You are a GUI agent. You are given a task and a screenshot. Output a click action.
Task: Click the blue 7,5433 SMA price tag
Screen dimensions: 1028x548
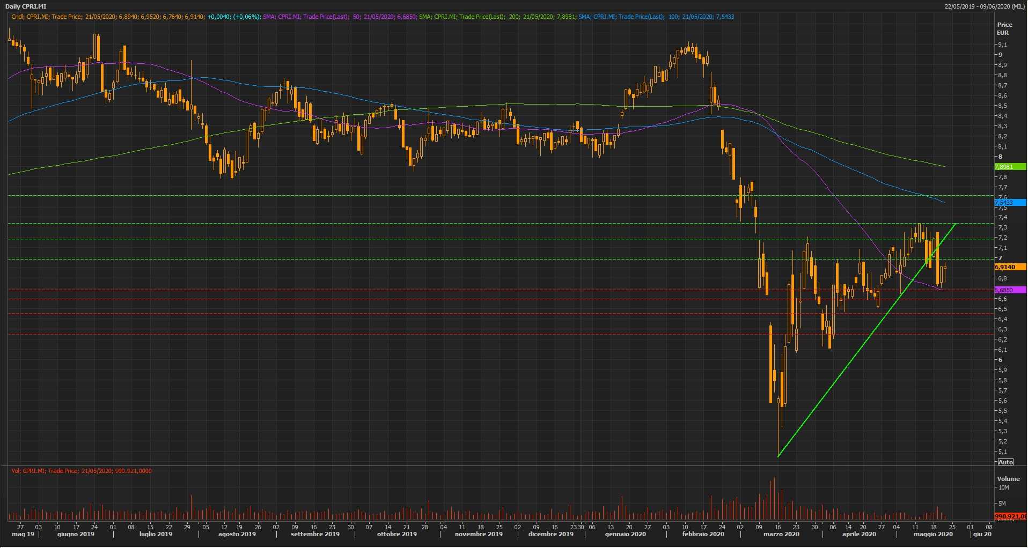(x=1010, y=203)
